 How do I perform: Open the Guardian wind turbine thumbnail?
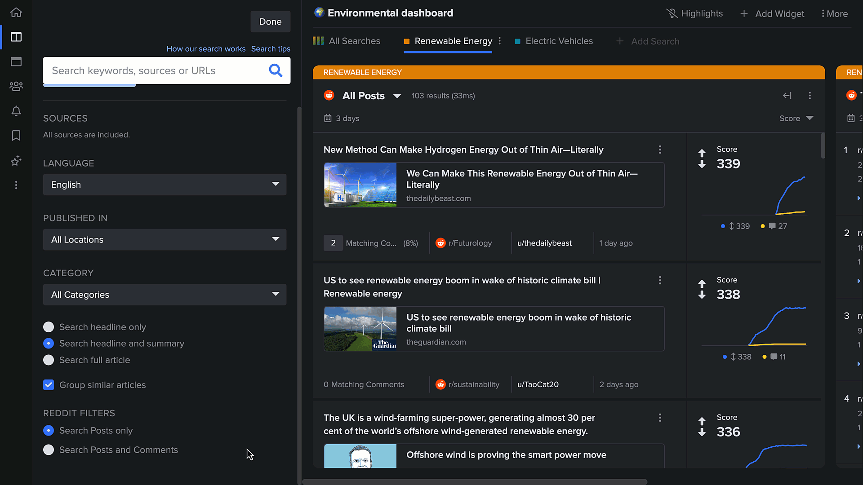(x=360, y=329)
